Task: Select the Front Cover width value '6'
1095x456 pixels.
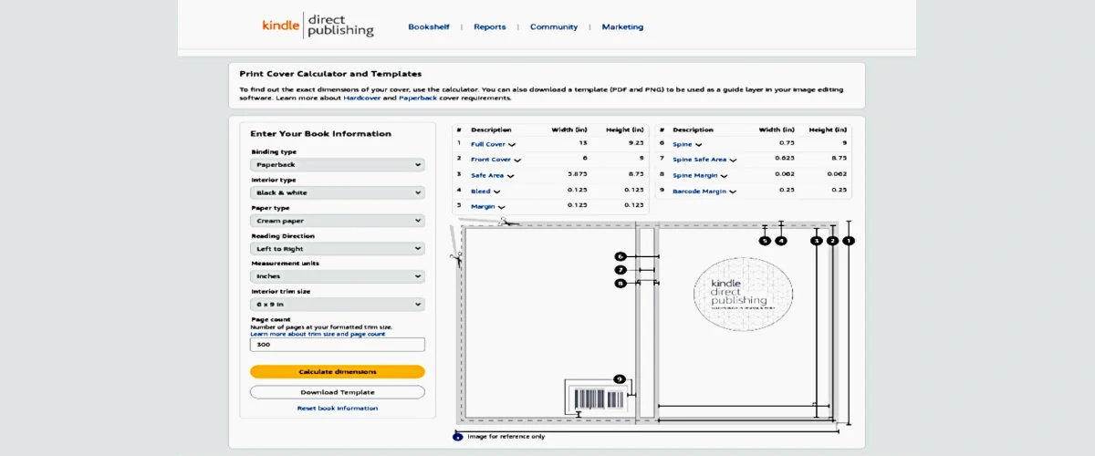Action: 585,160
